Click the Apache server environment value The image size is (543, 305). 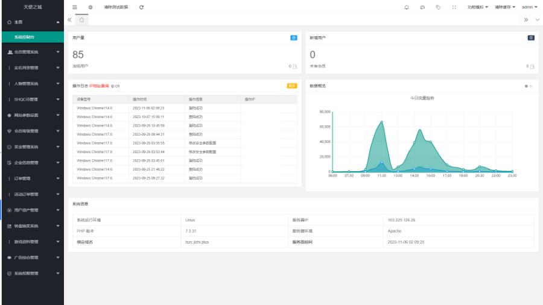point(395,231)
